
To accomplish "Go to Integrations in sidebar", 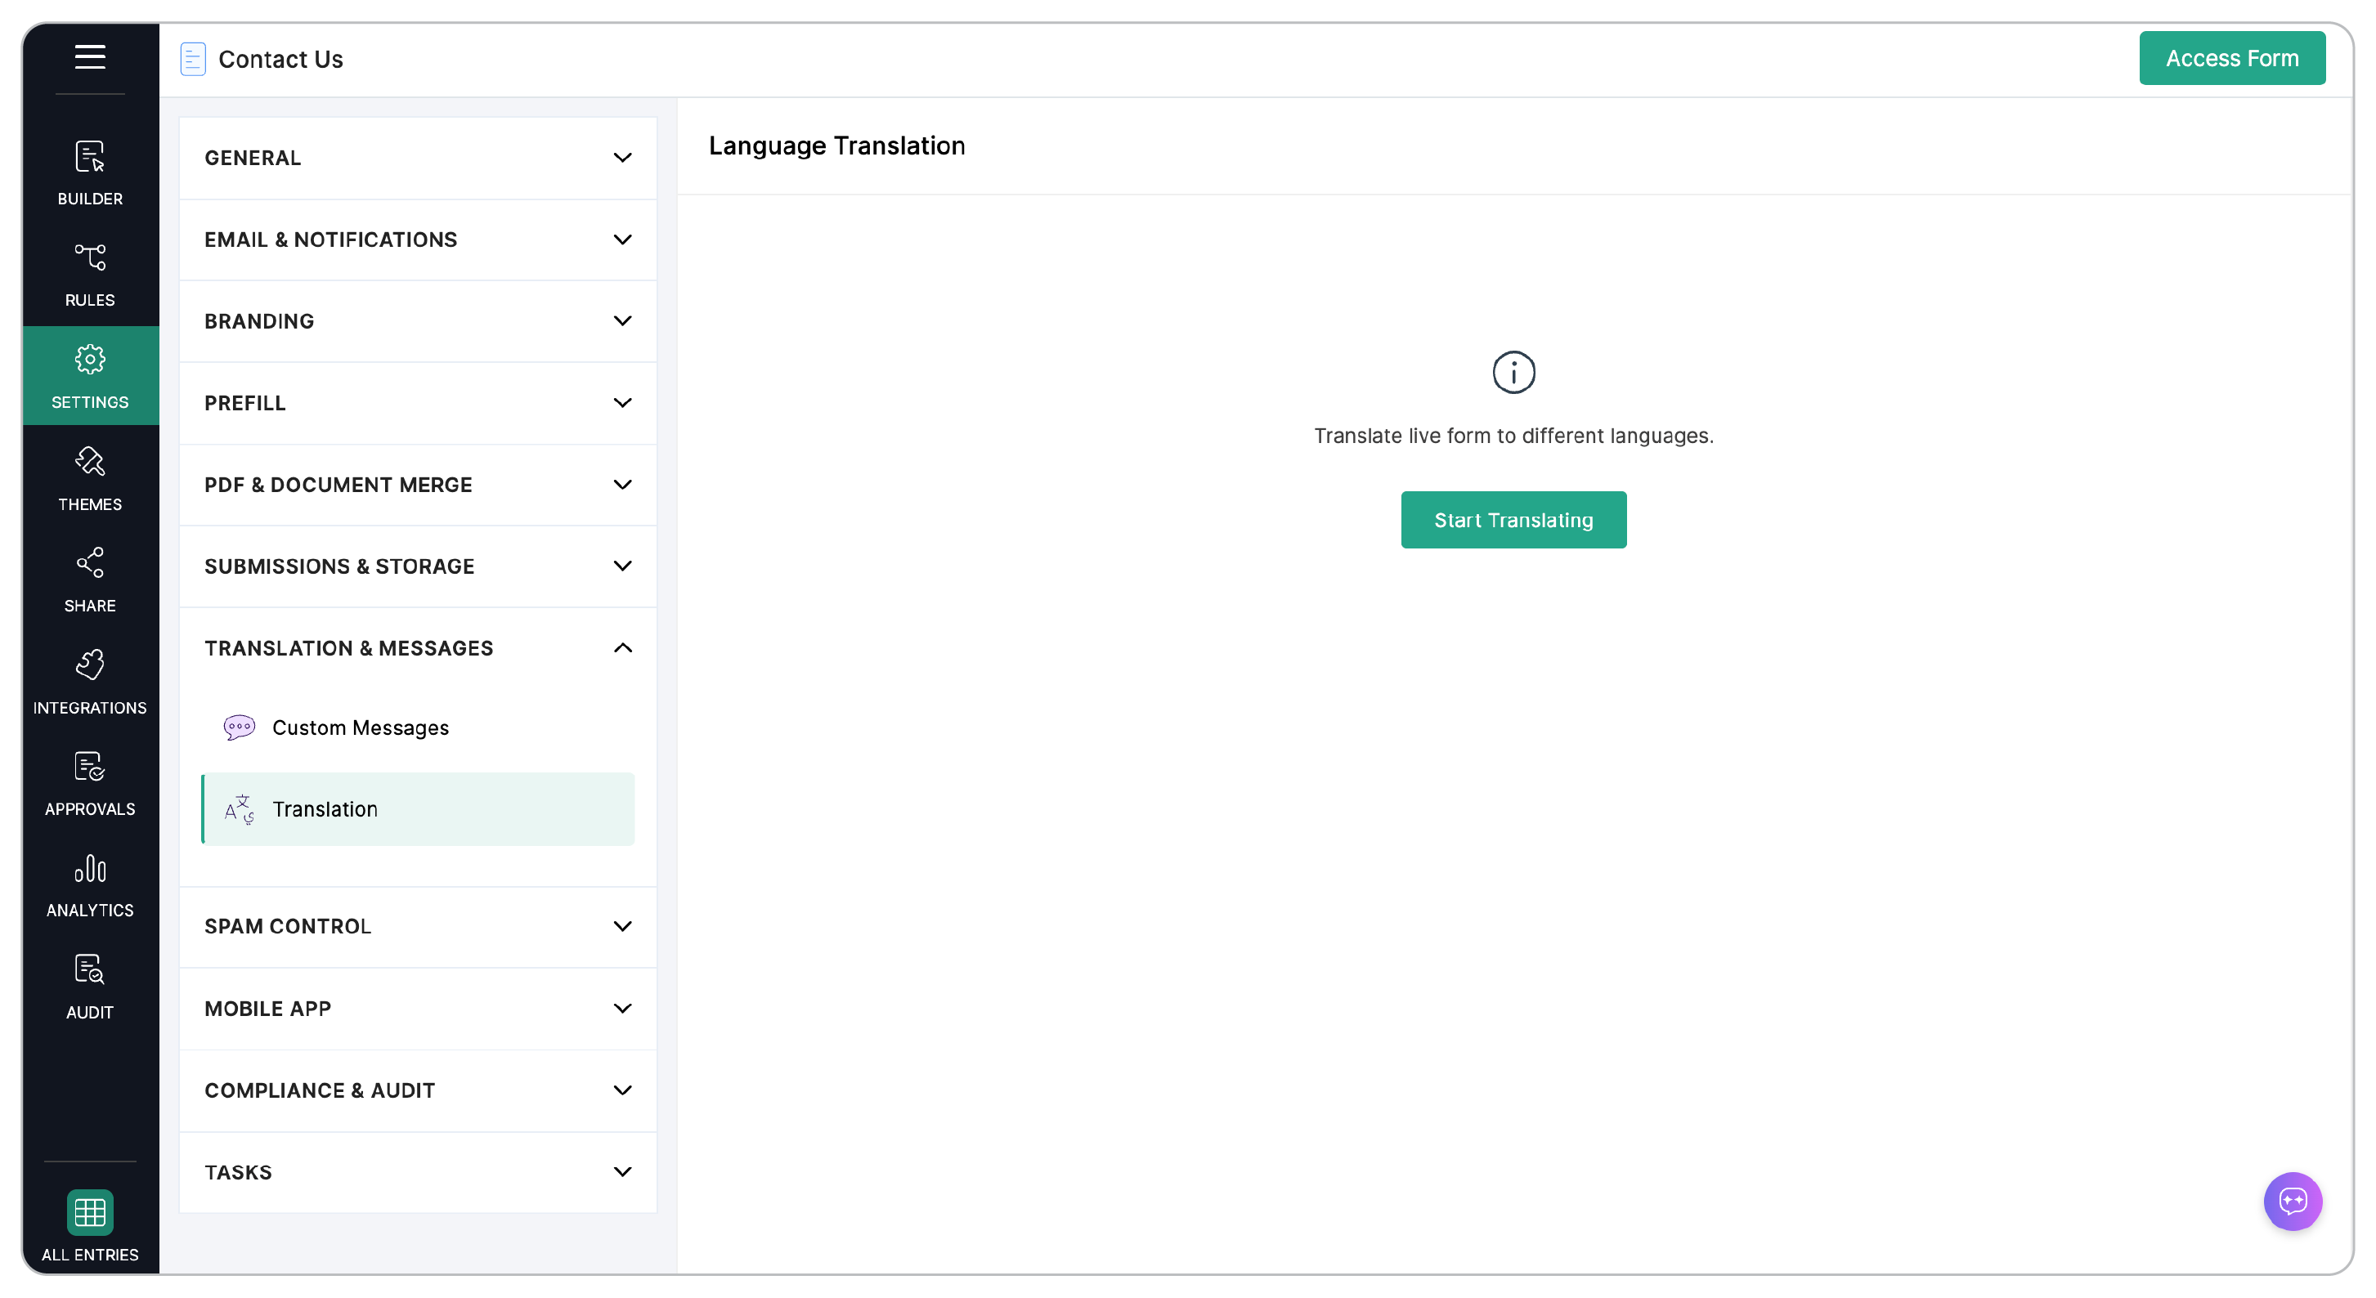I will [x=89, y=683].
